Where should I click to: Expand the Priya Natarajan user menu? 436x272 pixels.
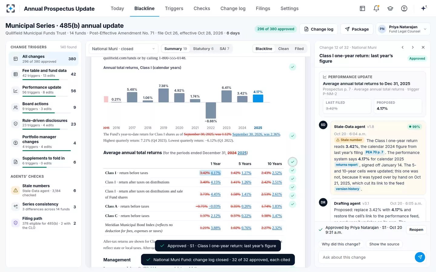point(403,29)
